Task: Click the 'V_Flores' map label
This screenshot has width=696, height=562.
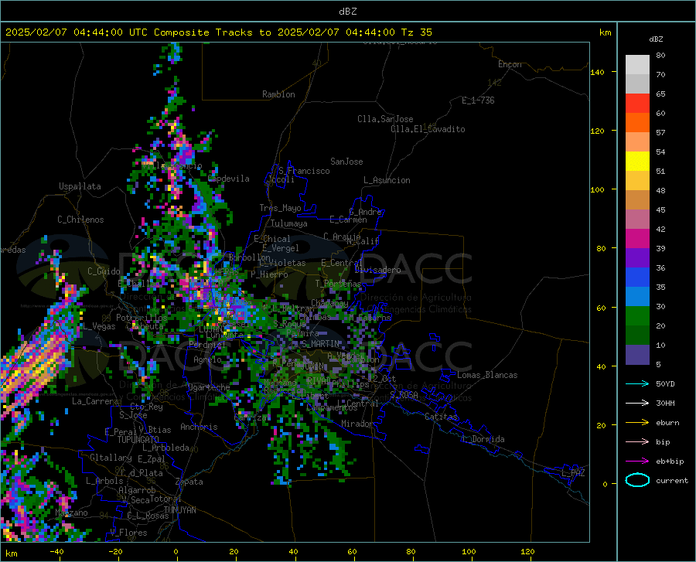Action: pyautogui.click(x=128, y=533)
